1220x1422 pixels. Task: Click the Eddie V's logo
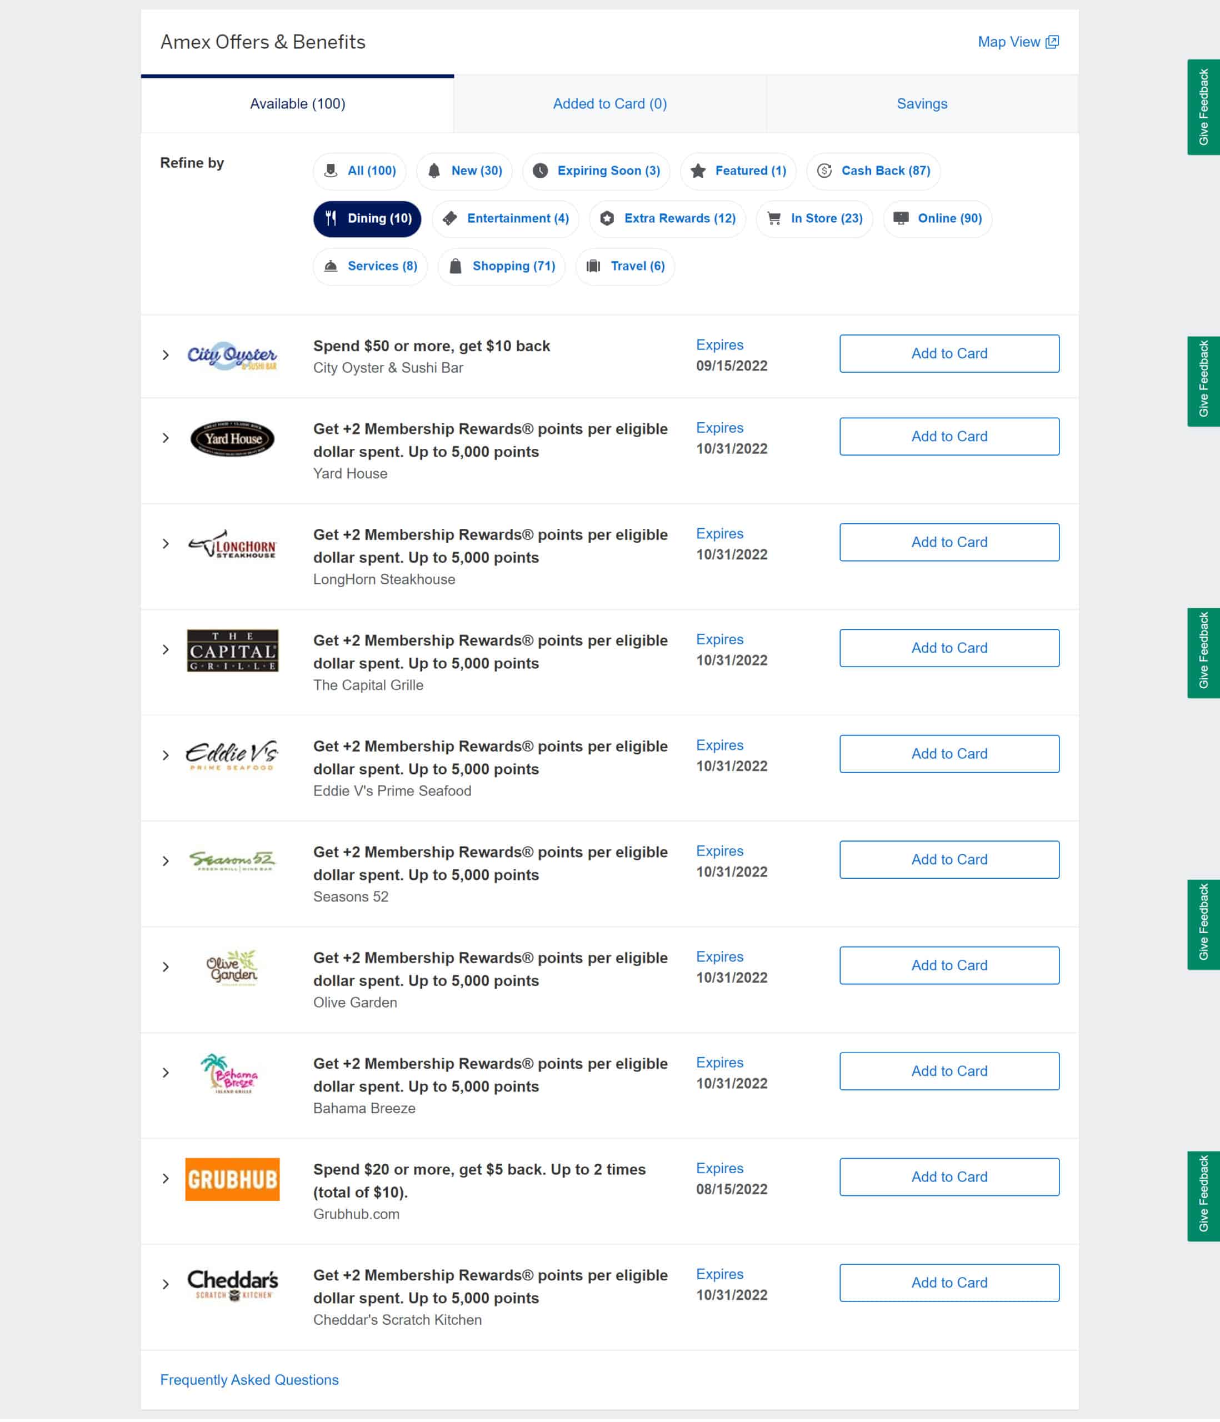232,755
